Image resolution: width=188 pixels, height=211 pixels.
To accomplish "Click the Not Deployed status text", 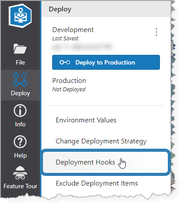I will coord(69,89).
